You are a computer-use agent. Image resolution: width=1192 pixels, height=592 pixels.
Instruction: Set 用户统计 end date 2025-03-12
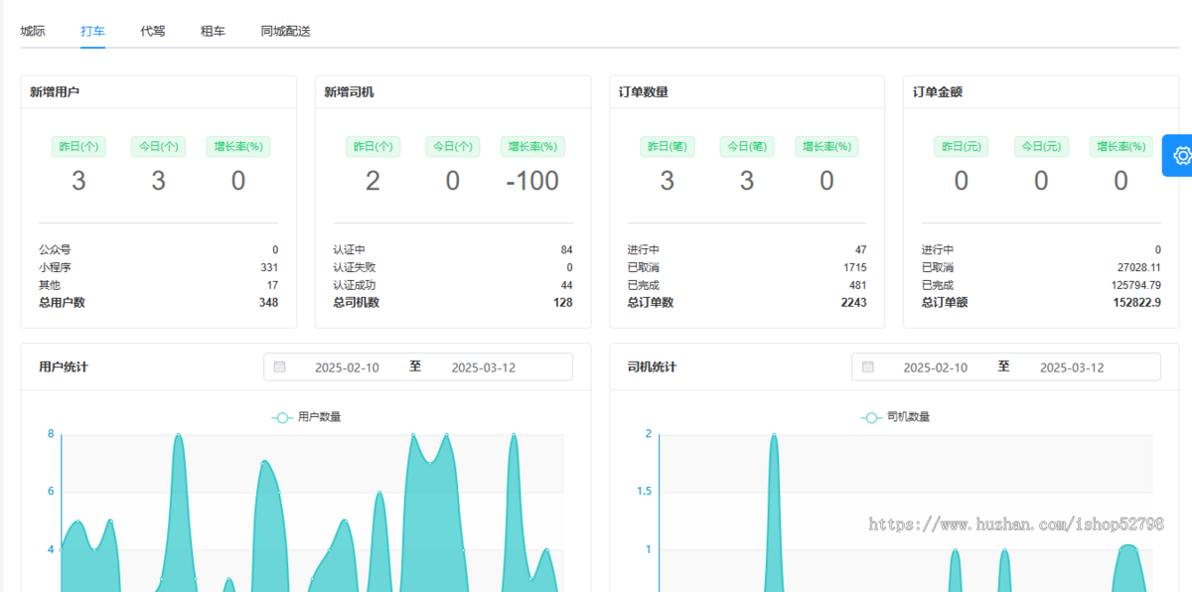pos(484,367)
